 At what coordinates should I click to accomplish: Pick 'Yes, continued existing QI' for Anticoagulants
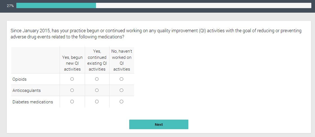97,90
